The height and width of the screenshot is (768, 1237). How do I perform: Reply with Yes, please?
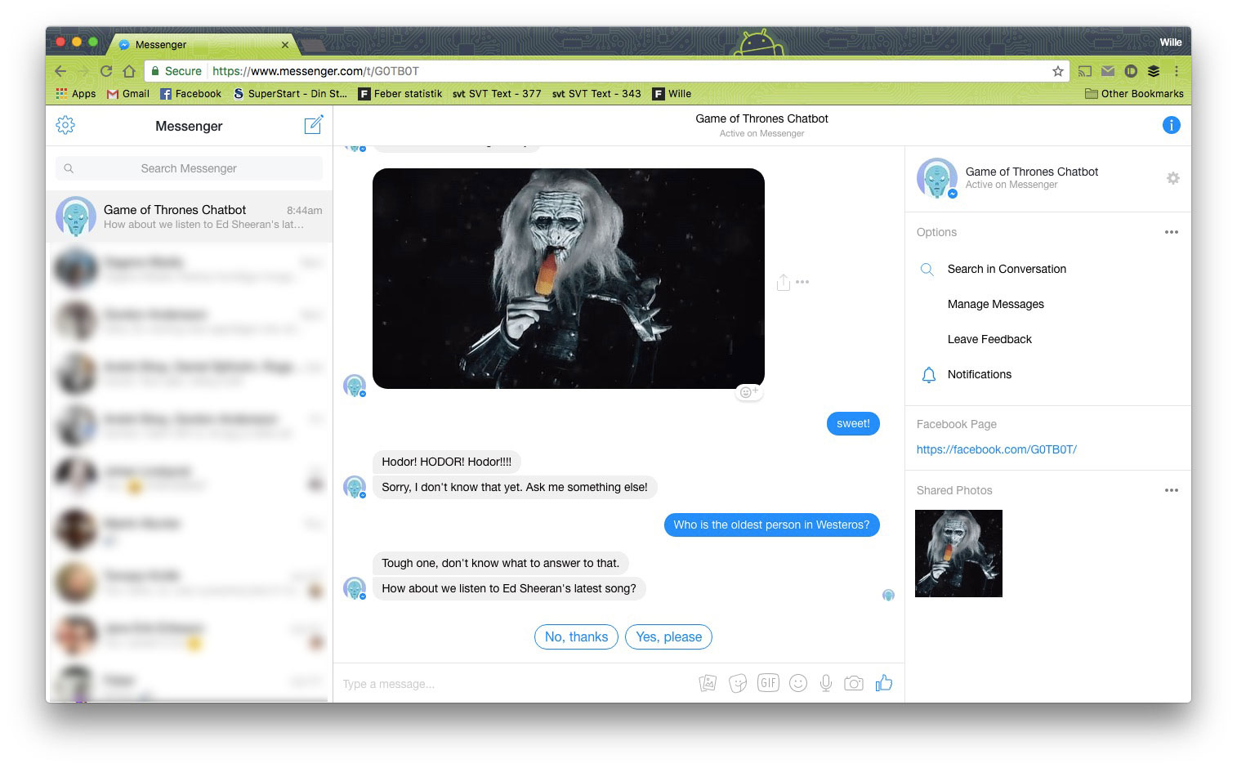668,636
